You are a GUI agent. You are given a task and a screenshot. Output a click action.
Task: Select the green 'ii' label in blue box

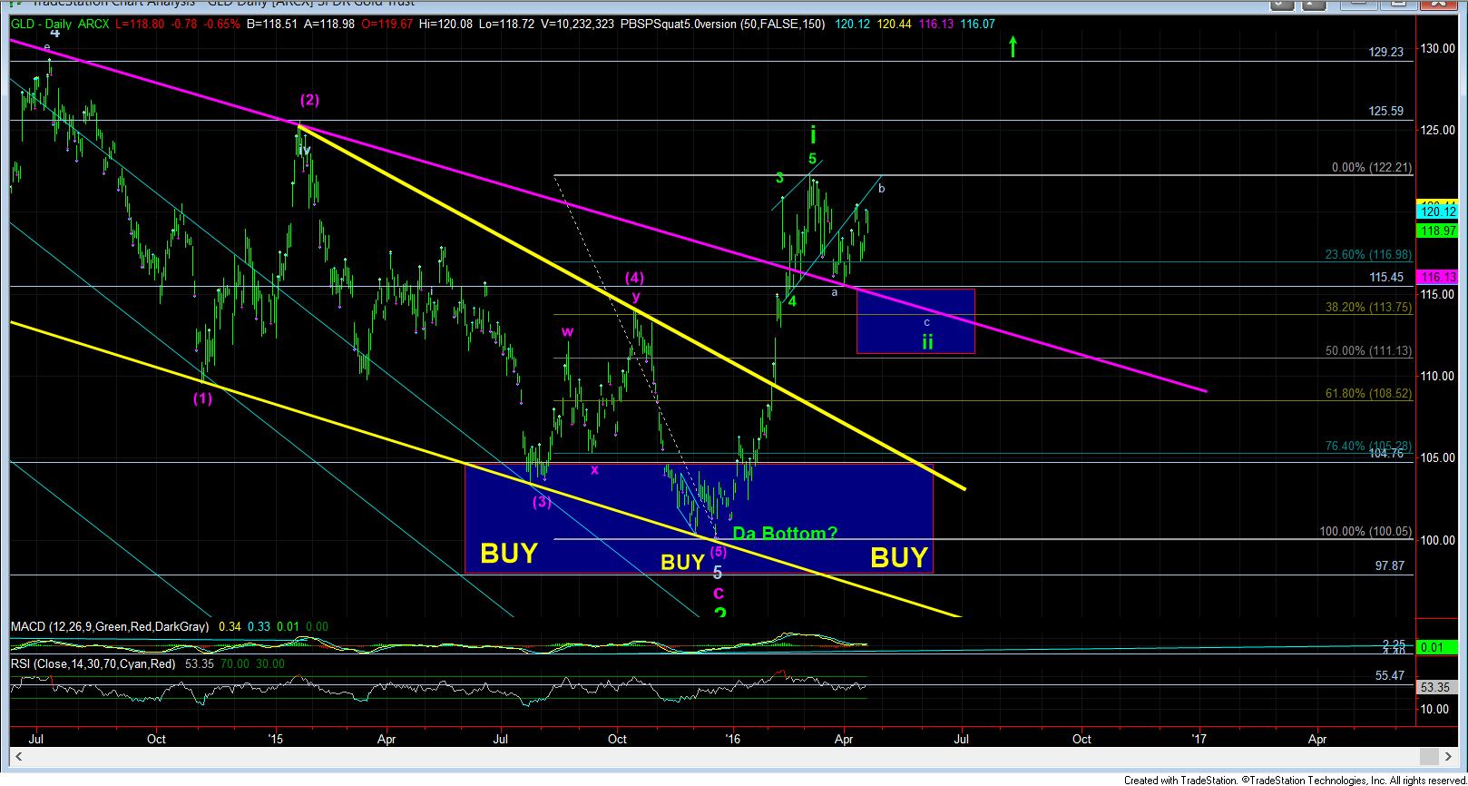[927, 342]
